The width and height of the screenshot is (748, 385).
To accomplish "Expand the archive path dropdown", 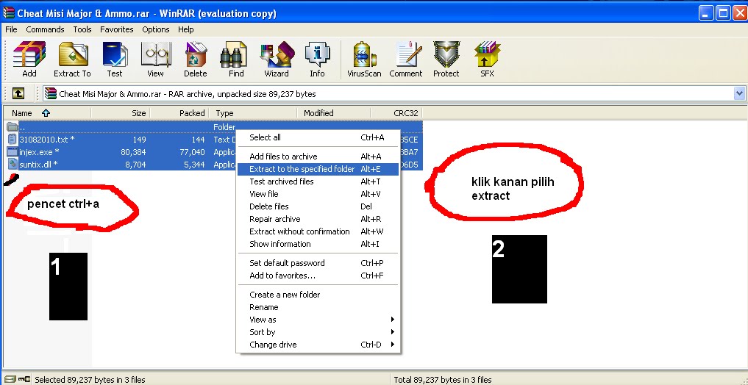I will click(x=739, y=94).
